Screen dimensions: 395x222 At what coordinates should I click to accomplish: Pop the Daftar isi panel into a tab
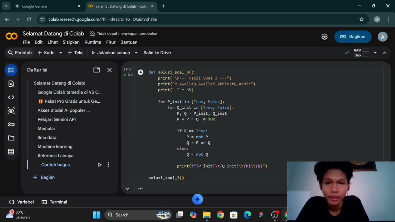[97, 70]
